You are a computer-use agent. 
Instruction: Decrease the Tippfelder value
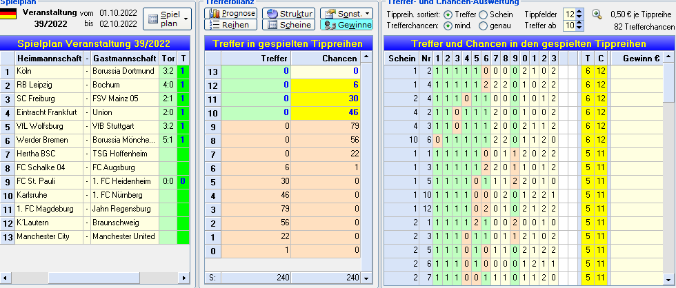pyautogui.click(x=579, y=17)
